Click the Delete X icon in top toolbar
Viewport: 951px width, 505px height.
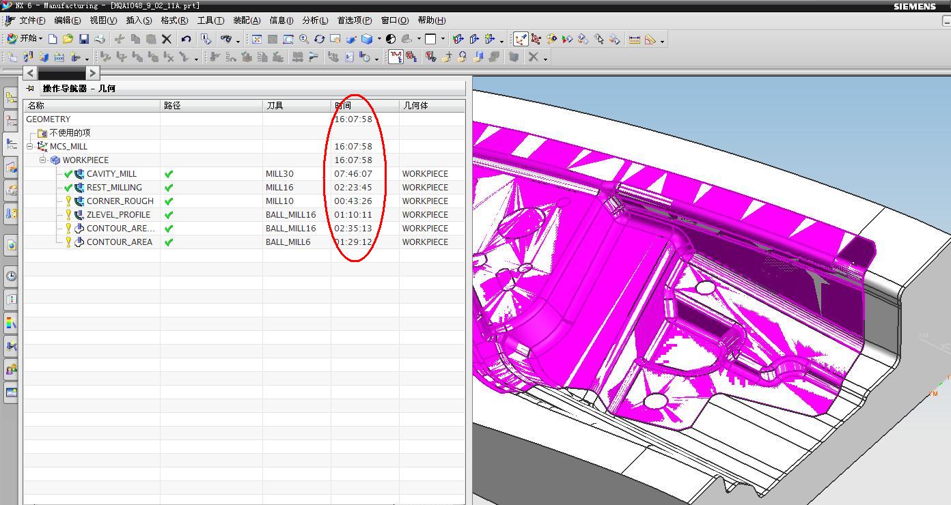(x=167, y=39)
